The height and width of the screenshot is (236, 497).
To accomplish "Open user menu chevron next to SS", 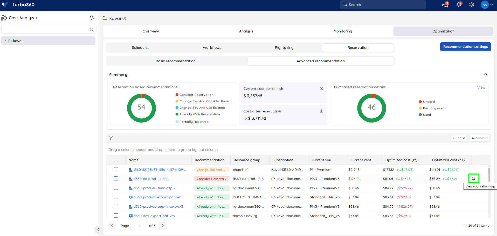I will pyautogui.click(x=492, y=5).
